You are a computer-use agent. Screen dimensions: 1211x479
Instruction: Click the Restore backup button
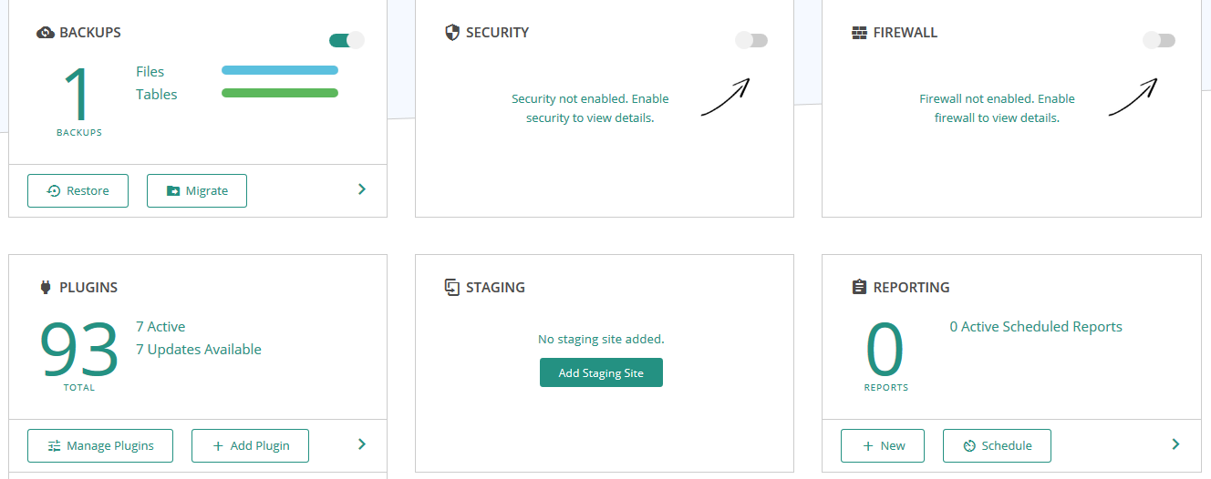pyautogui.click(x=78, y=190)
